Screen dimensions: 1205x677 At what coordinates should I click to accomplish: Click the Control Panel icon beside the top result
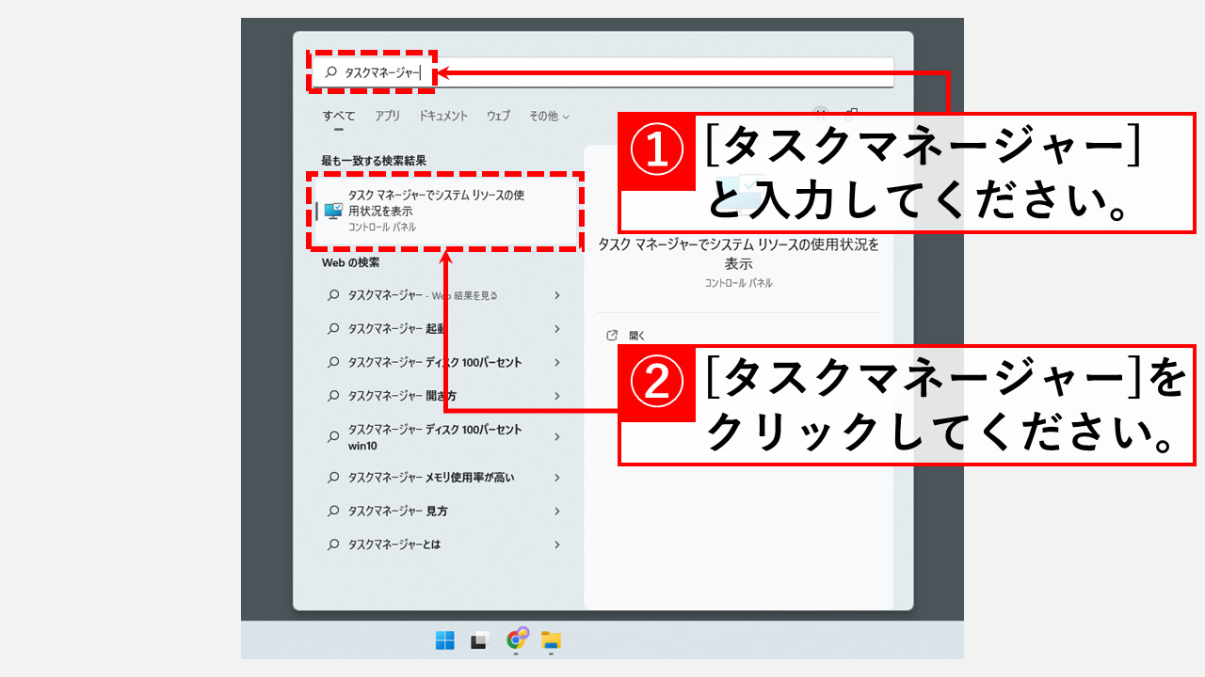[333, 209]
